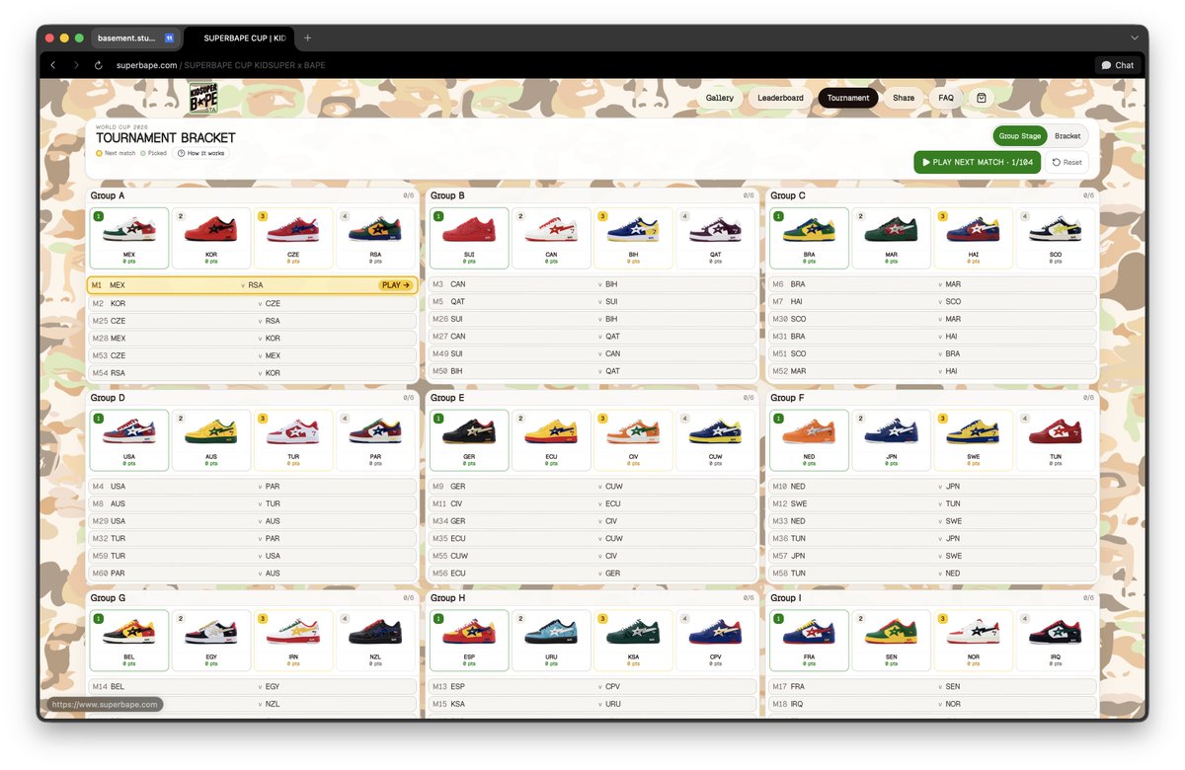Open a new browser tab with plus
This screenshot has width=1185, height=770.
pyautogui.click(x=308, y=38)
